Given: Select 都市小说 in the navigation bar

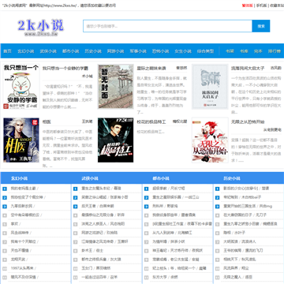Looking at the screenshot, I should pyautogui.click(x=70, y=51).
